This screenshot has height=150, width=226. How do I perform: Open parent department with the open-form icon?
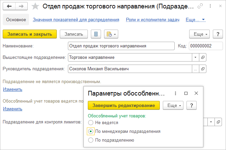click(203, 58)
